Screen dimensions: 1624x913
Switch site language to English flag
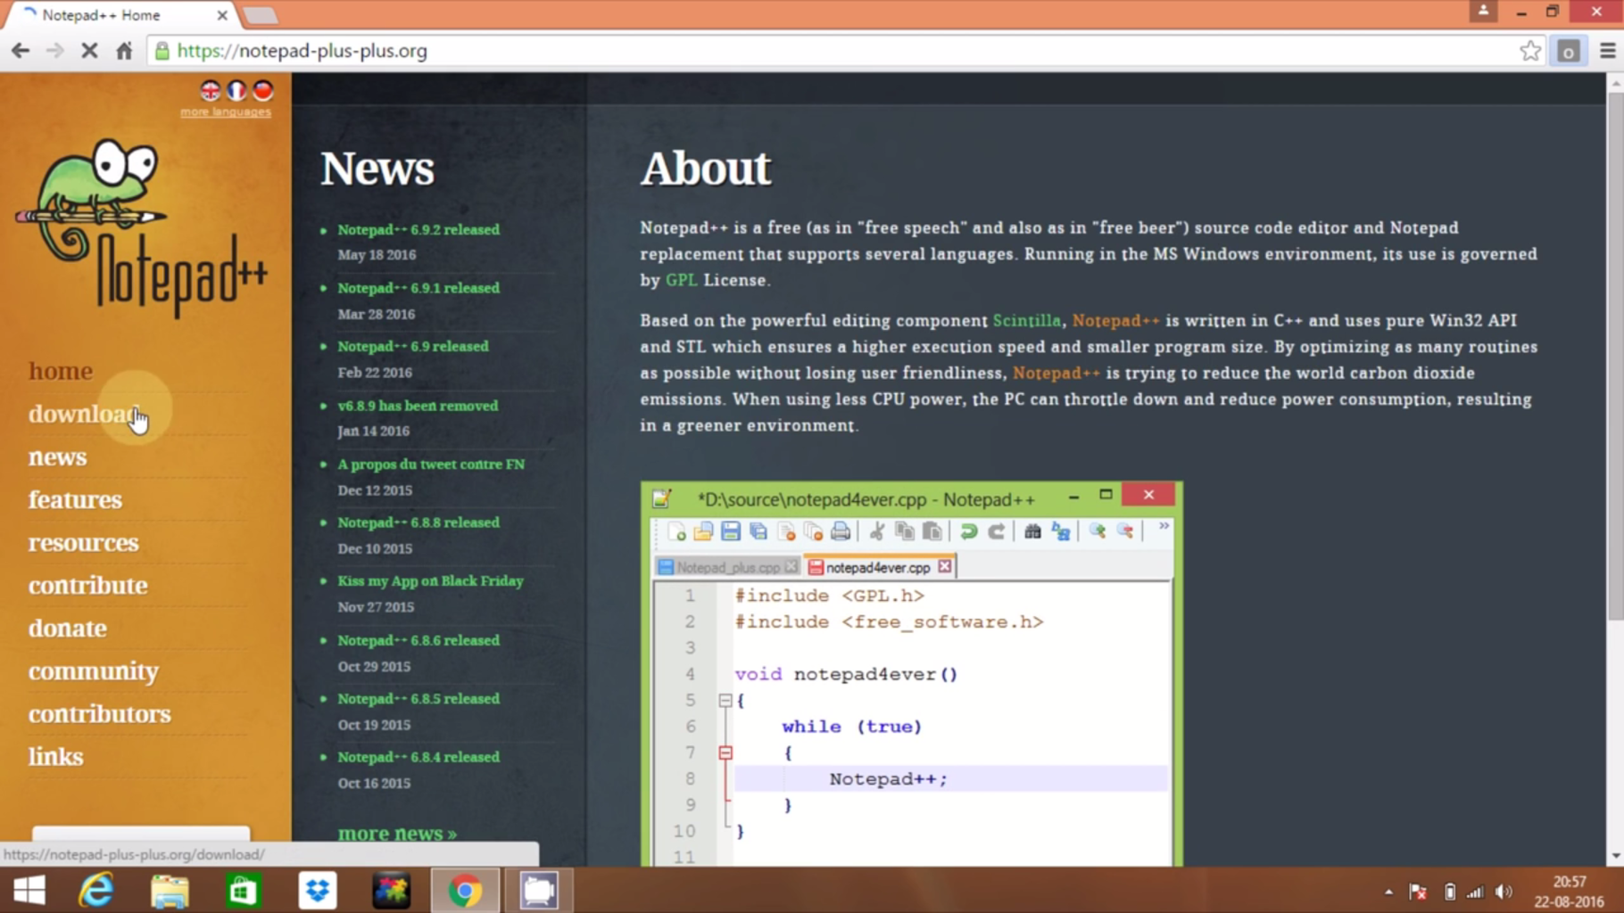pos(211,90)
